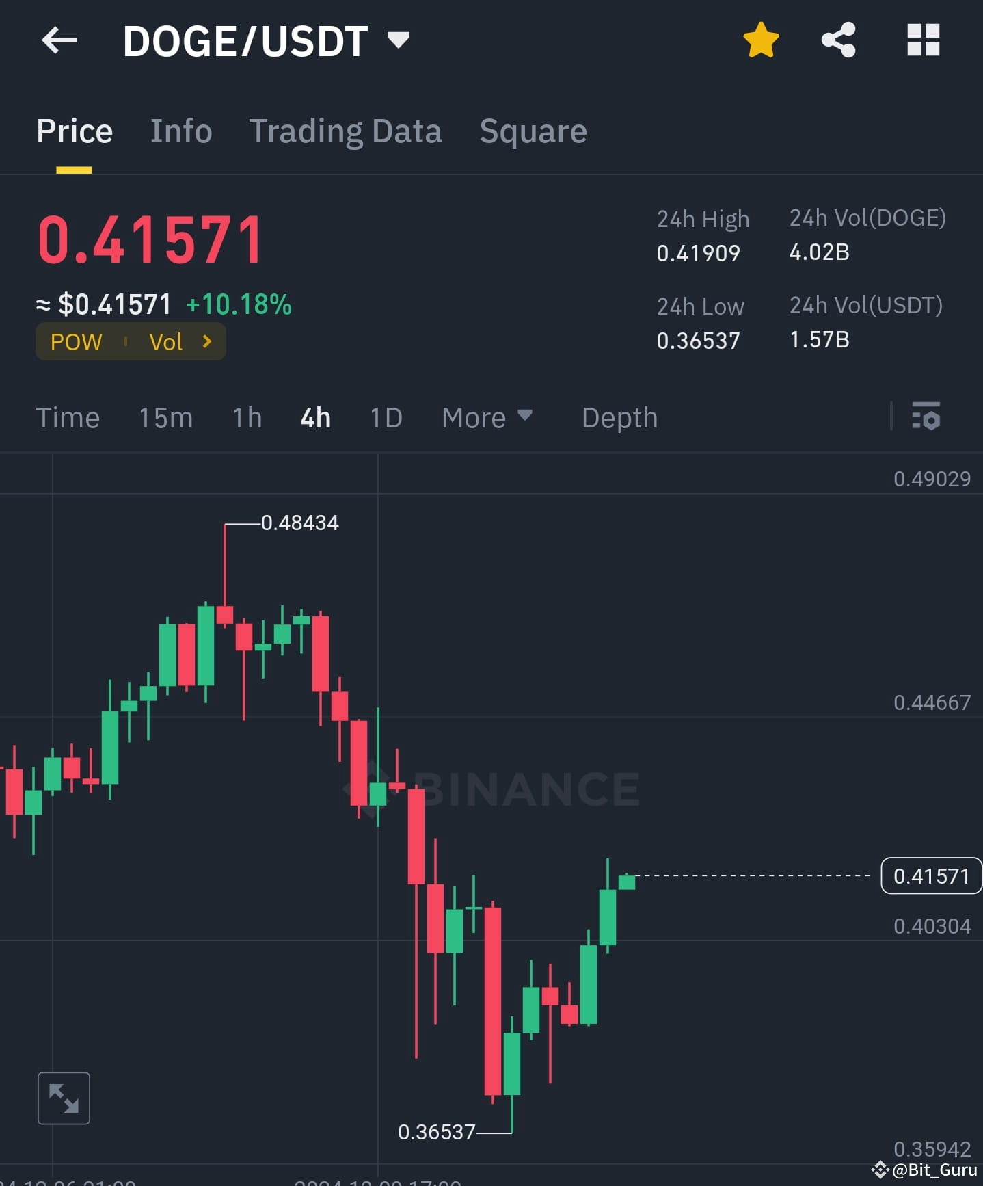This screenshot has width=983, height=1186.
Task: Switch chart to 1D timeframe
Action: 385,417
